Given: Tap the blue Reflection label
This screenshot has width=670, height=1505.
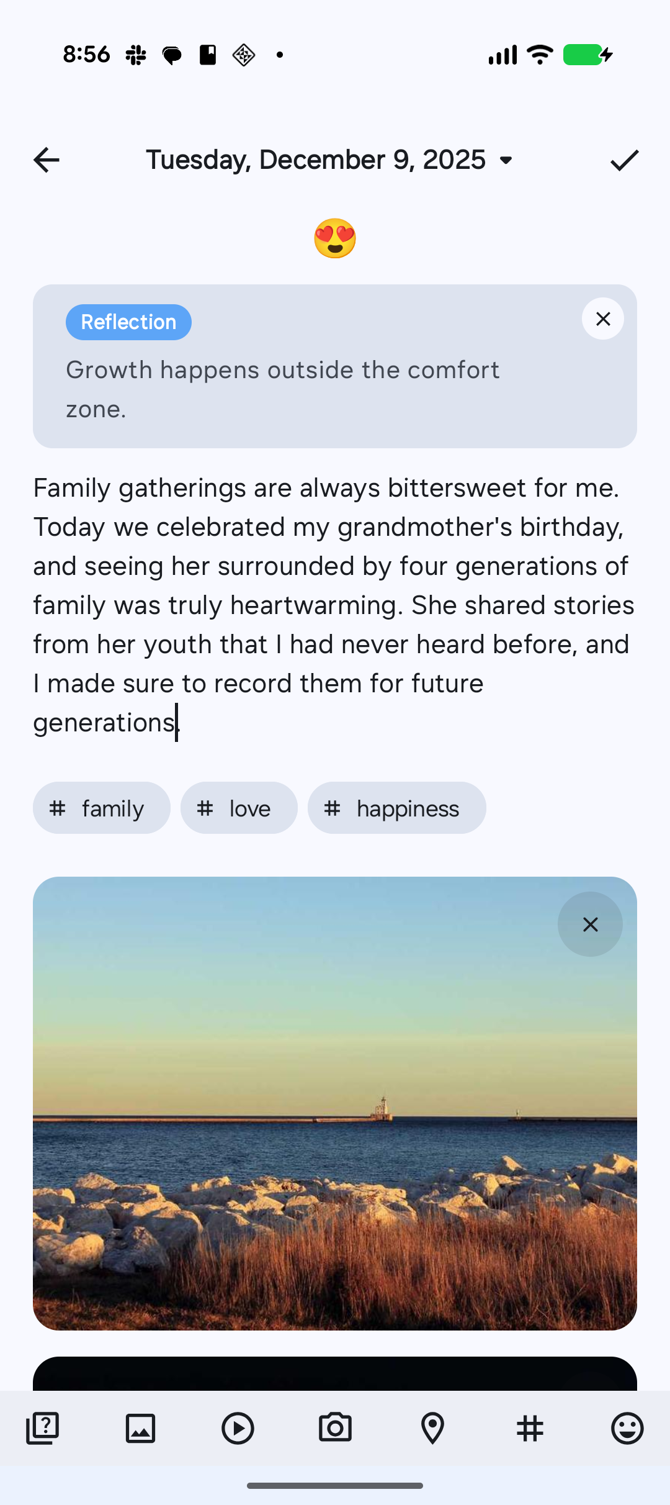Looking at the screenshot, I should pos(128,322).
